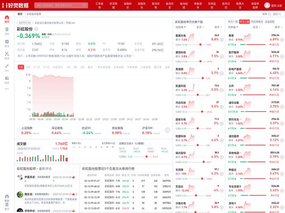Image resolution: width=285 pixels, height=213 pixels.
Task: Select the 5天 chart range
Action: pos(28,67)
